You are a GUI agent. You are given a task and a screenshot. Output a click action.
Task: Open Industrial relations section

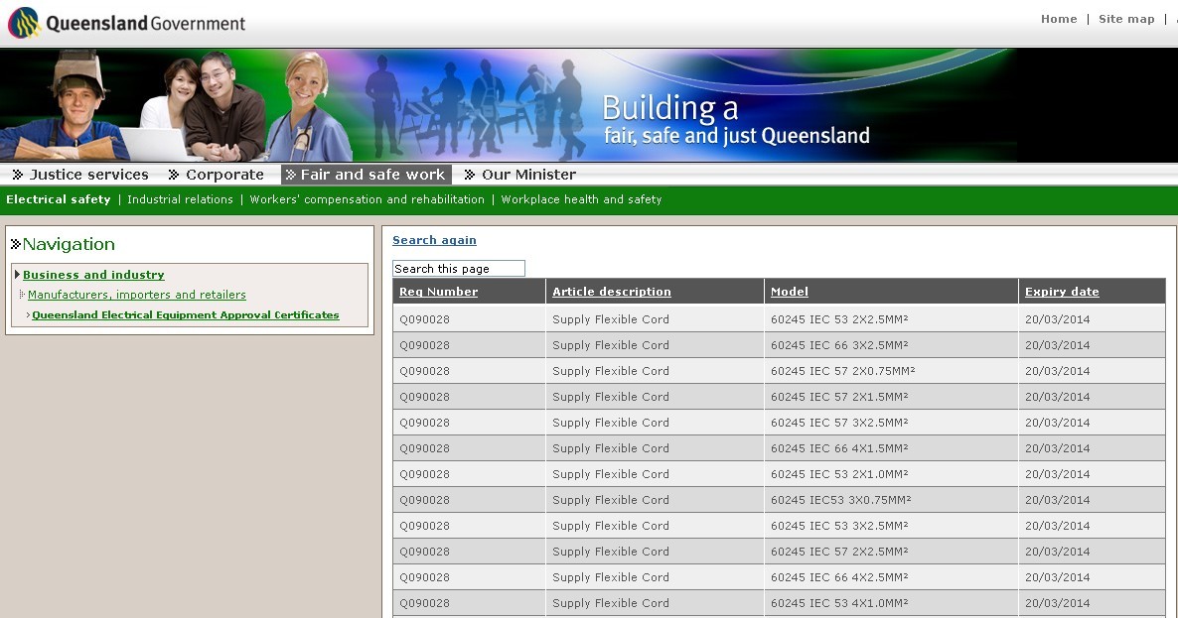click(180, 199)
